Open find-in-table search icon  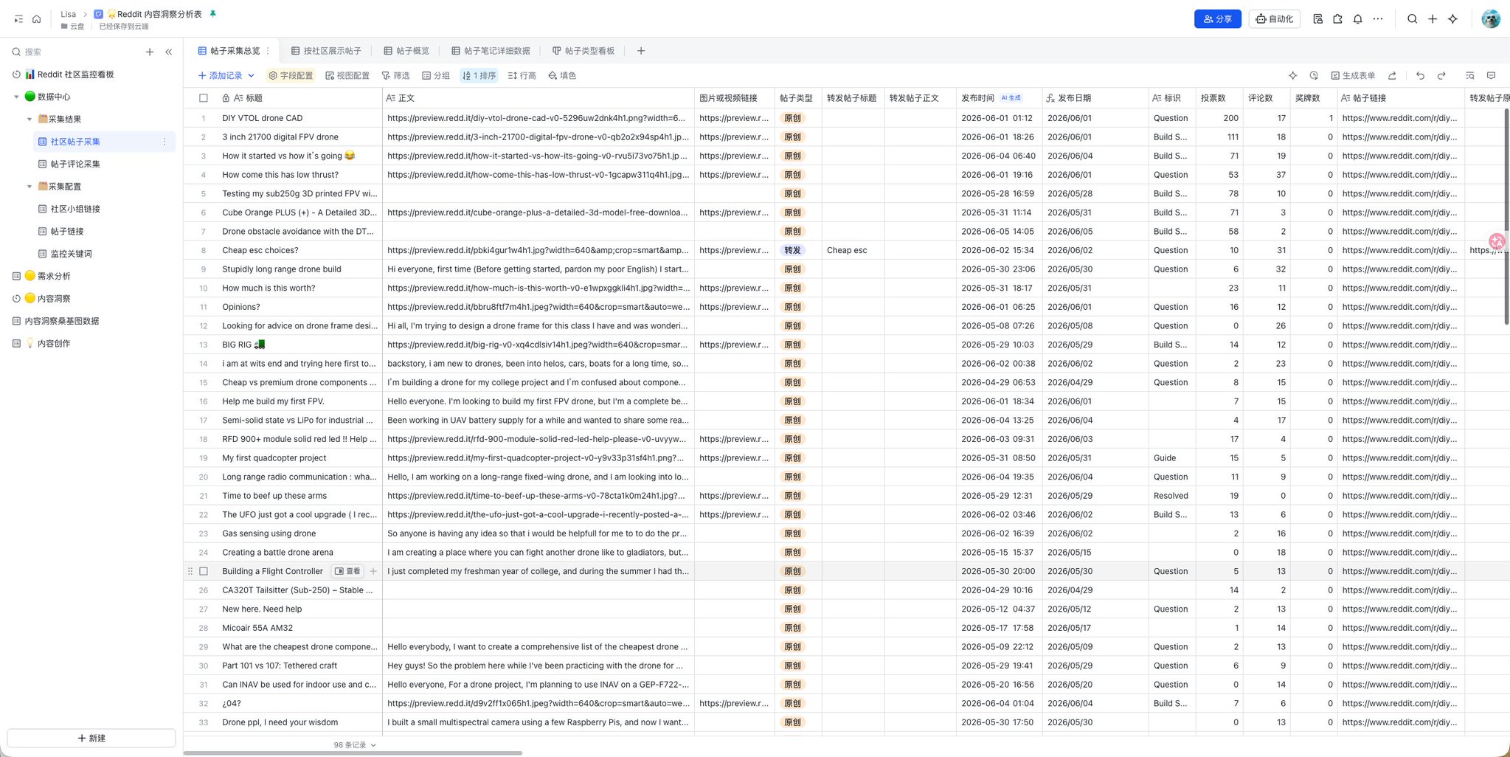[x=1469, y=75]
